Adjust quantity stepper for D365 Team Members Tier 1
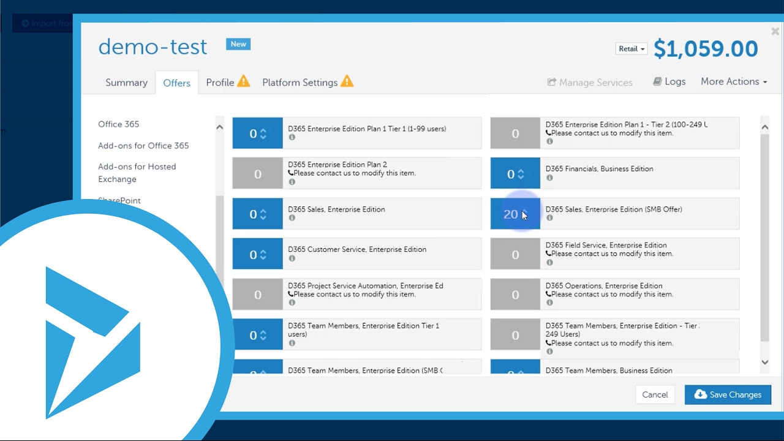Screen dimensions: 784x441 pyautogui.click(x=263, y=336)
